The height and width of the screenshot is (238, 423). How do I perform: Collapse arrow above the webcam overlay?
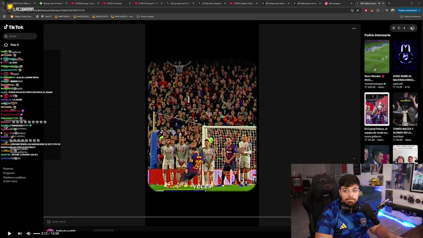click(x=354, y=159)
